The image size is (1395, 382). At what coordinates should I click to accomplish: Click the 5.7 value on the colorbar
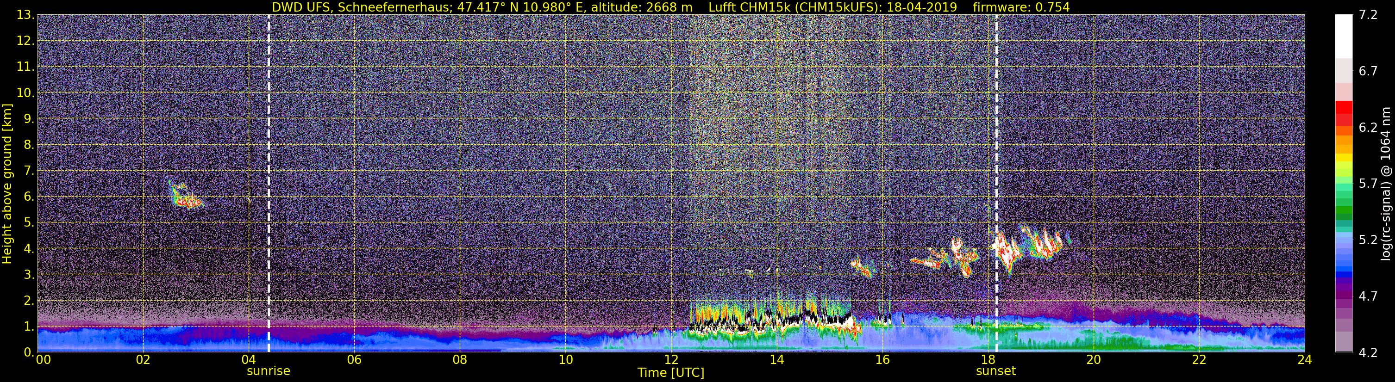tap(1367, 184)
